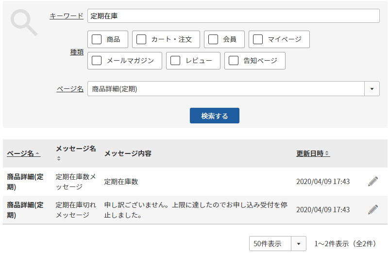
Task: Click the 1〜2件表示（全2件） result count
Action: click(345, 244)
